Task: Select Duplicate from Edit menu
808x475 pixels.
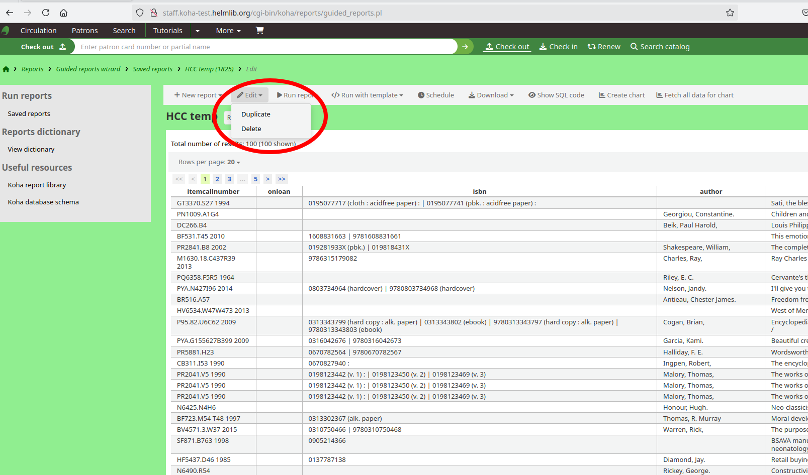Action: pos(255,114)
